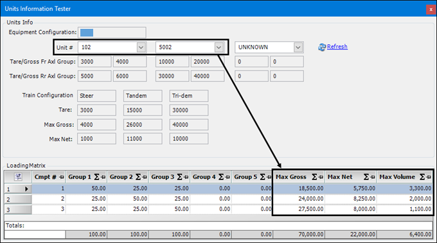The width and height of the screenshot is (437, 243).
Task: Click the Steer Tare field
Action: coord(96,110)
